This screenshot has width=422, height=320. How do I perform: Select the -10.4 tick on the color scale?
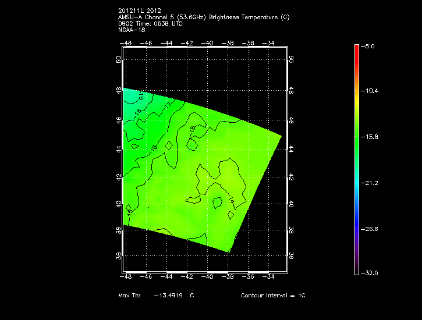tap(372, 91)
